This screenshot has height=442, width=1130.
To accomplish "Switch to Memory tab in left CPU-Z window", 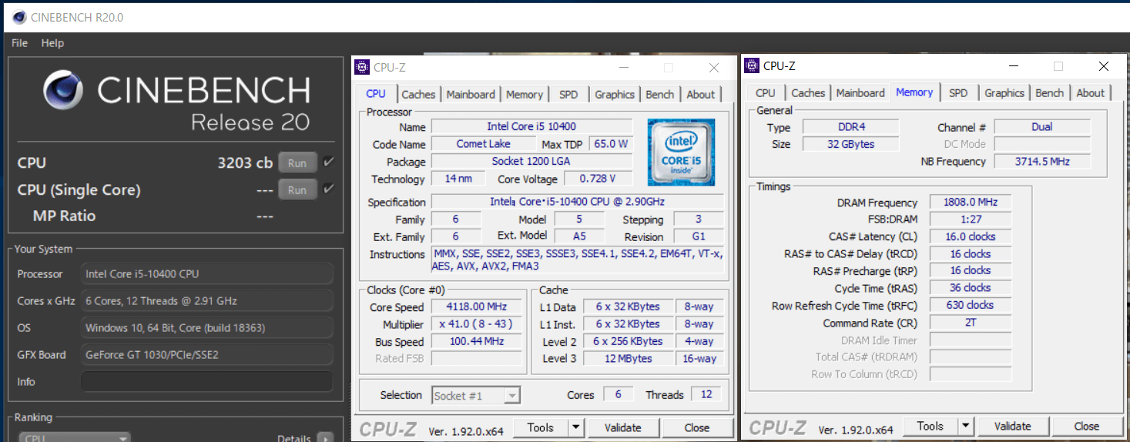I will tap(525, 94).
